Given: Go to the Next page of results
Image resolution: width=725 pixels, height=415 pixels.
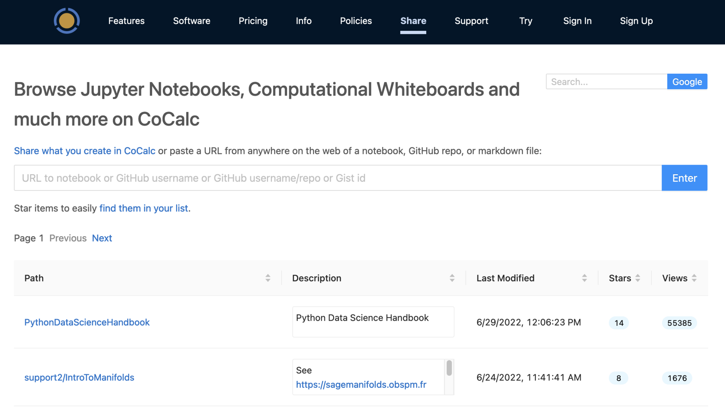Looking at the screenshot, I should [102, 238].
